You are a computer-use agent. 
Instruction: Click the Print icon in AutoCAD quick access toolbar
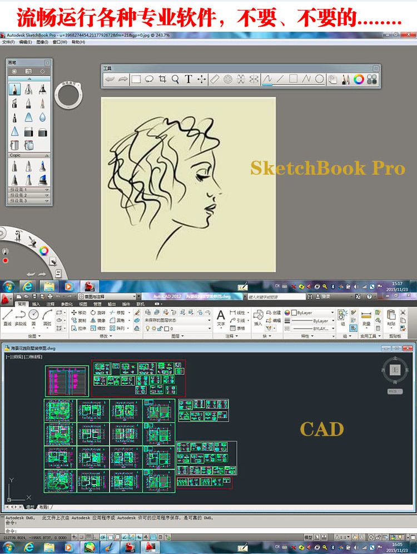coord(50,296)
